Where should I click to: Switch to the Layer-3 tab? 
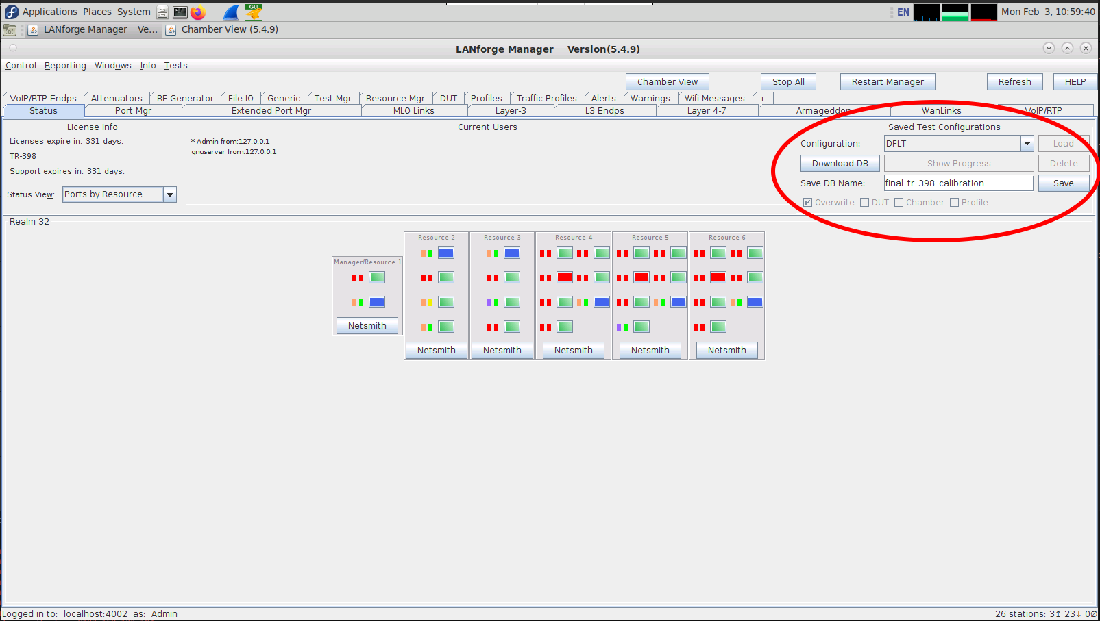(x=511, y=111)
